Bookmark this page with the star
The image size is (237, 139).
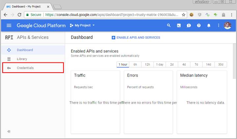183,15
